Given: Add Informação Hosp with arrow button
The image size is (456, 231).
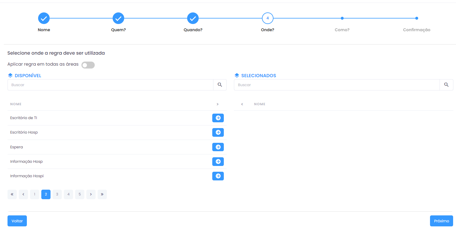Looking at the screenshot, I should [x=218, y=162].
